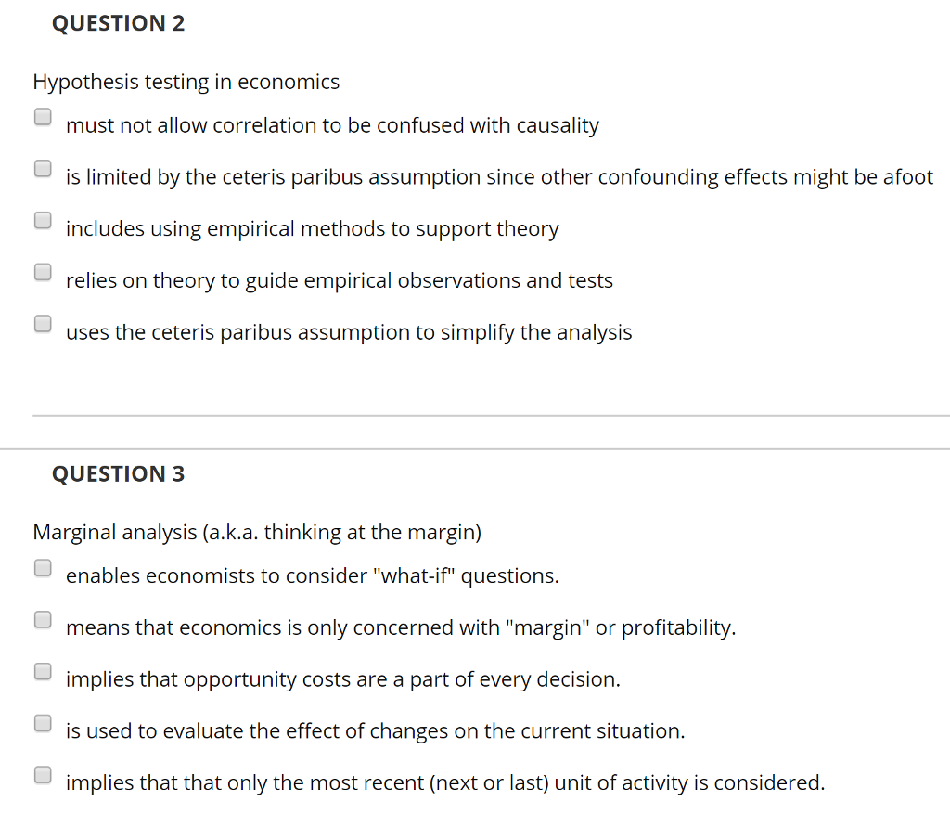Click the causality answer label text
The image size is (950, 814).
332,125
